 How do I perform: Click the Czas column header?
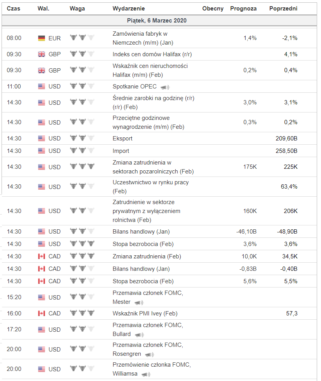pyautogui.click(x=14, y=8)
